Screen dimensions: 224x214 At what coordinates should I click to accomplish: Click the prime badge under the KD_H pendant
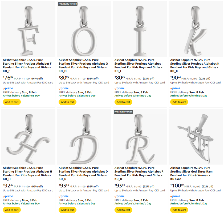click(8, 196)
